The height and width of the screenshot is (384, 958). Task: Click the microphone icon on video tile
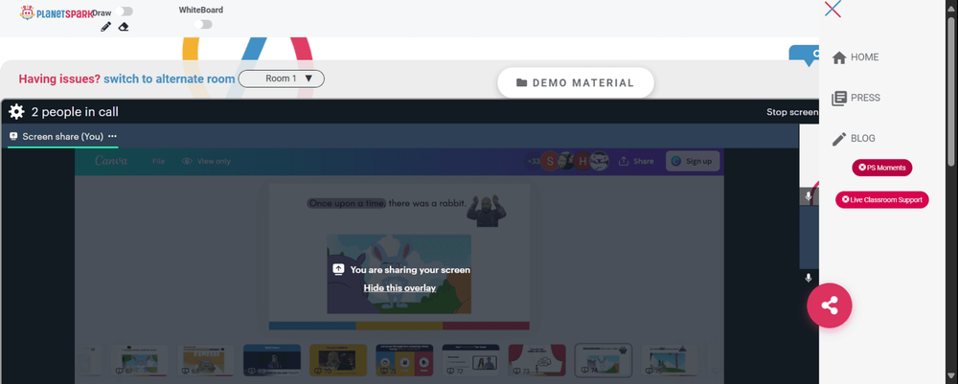[x=809, y=196]
